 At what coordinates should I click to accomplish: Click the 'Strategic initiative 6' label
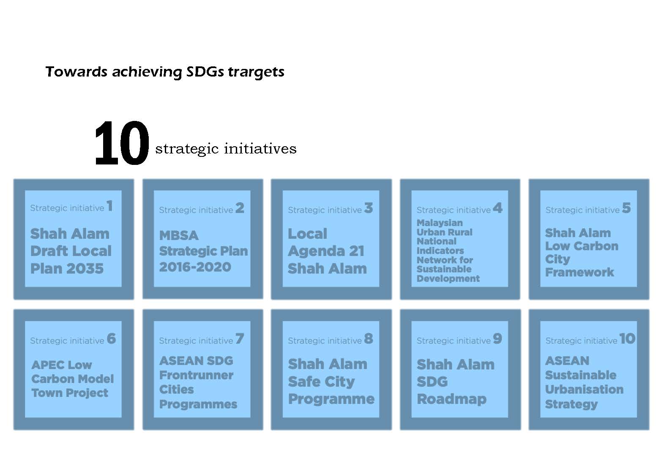pos(73,340)
